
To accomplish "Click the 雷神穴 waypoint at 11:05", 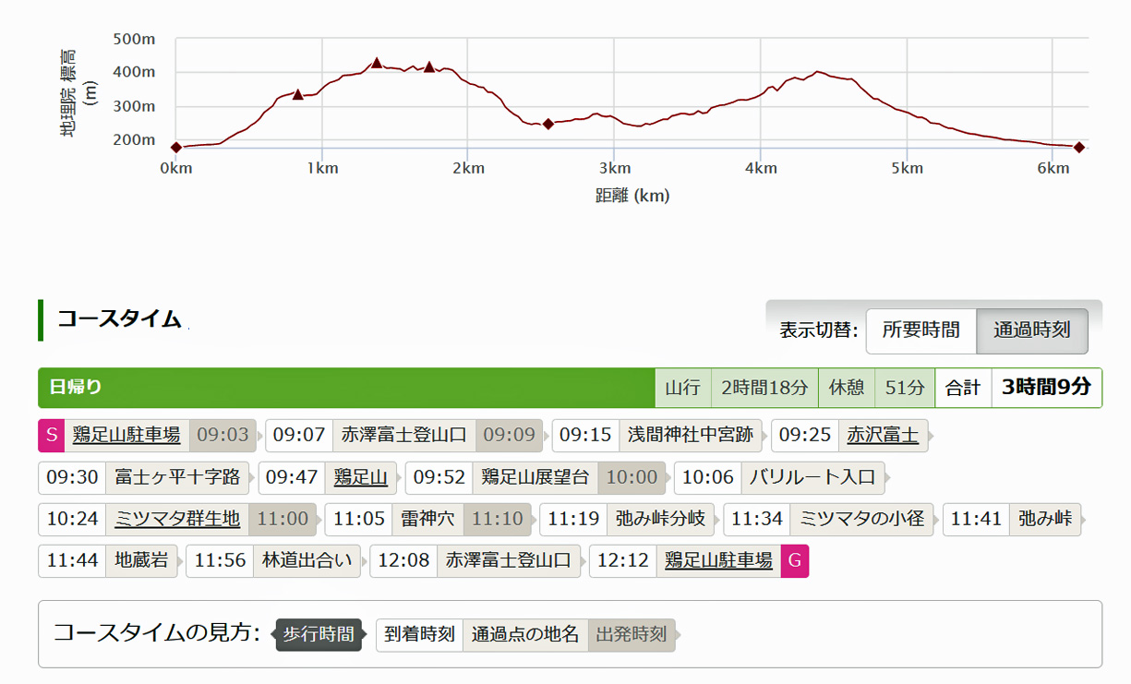I will click(x=427, y=519).
